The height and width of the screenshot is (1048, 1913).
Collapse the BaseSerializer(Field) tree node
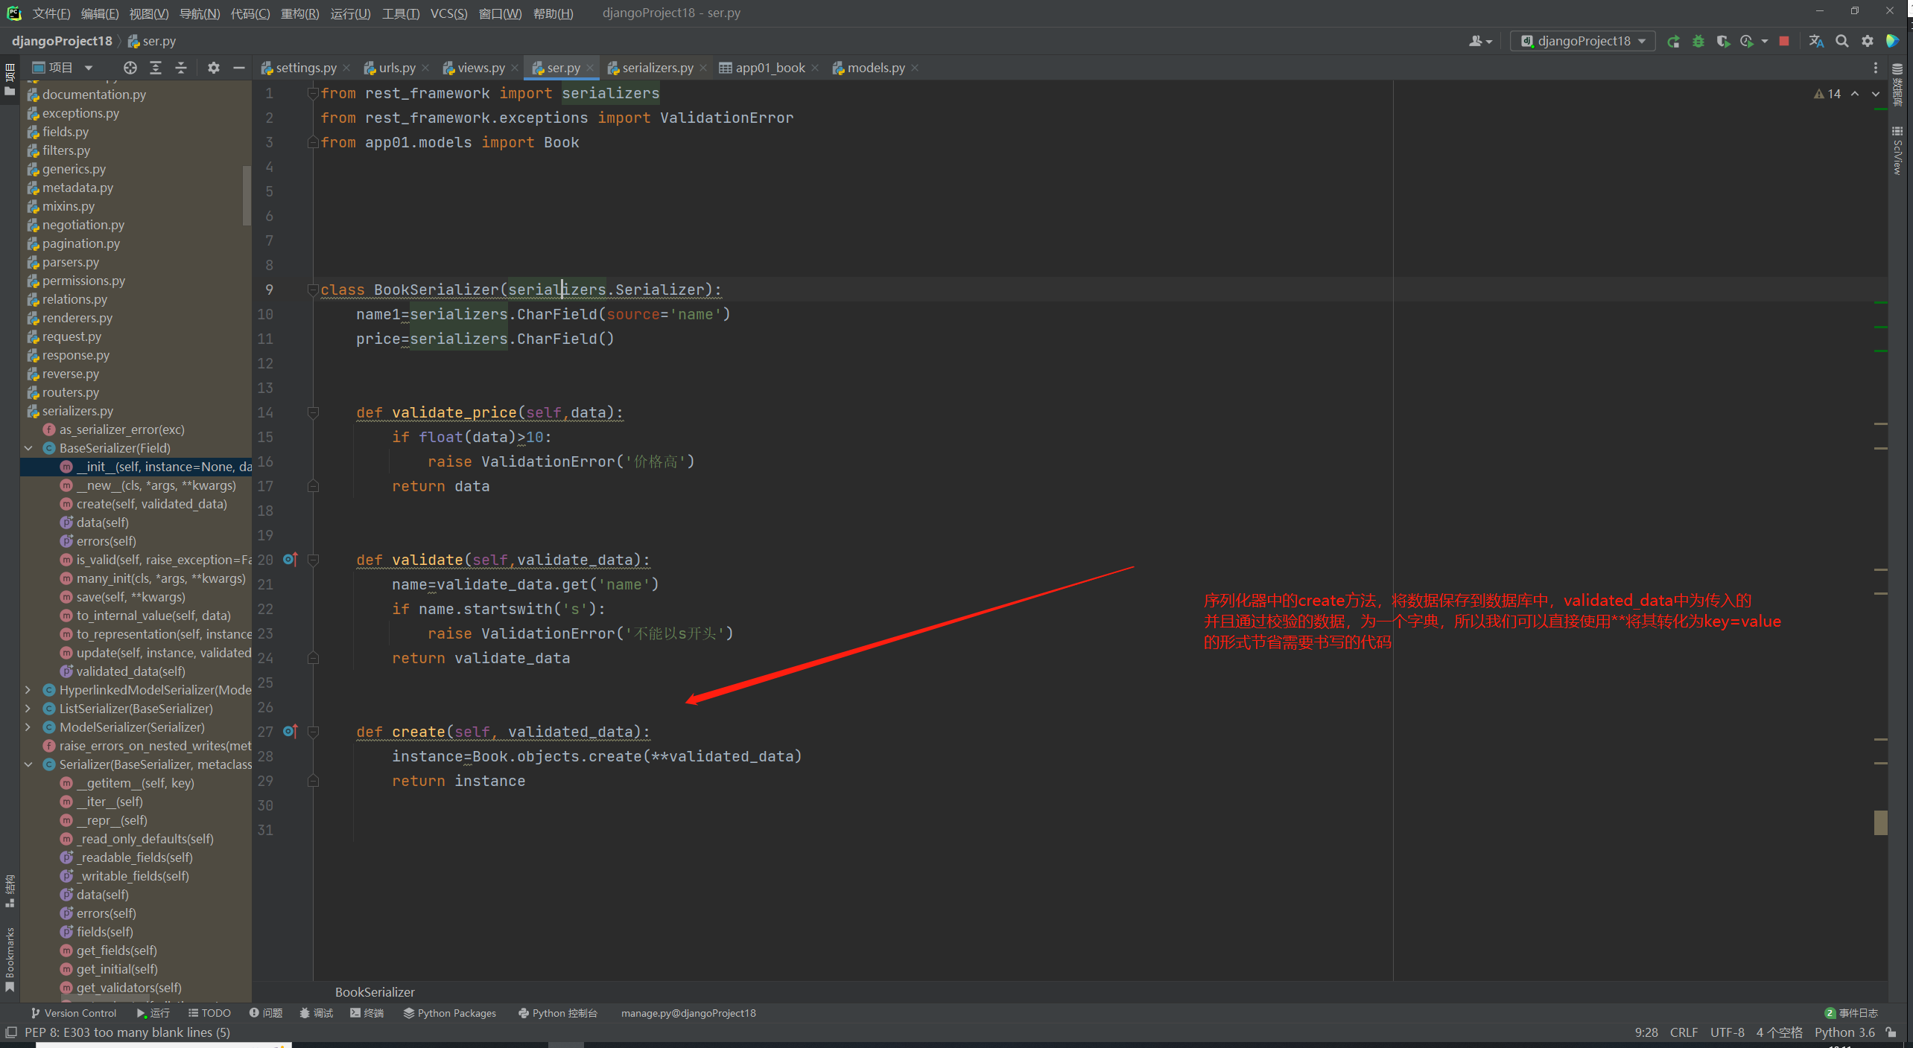coord(28,448)
